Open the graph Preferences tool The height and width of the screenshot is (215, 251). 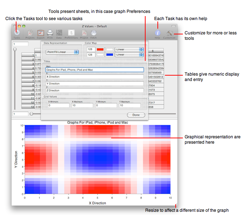71,33
